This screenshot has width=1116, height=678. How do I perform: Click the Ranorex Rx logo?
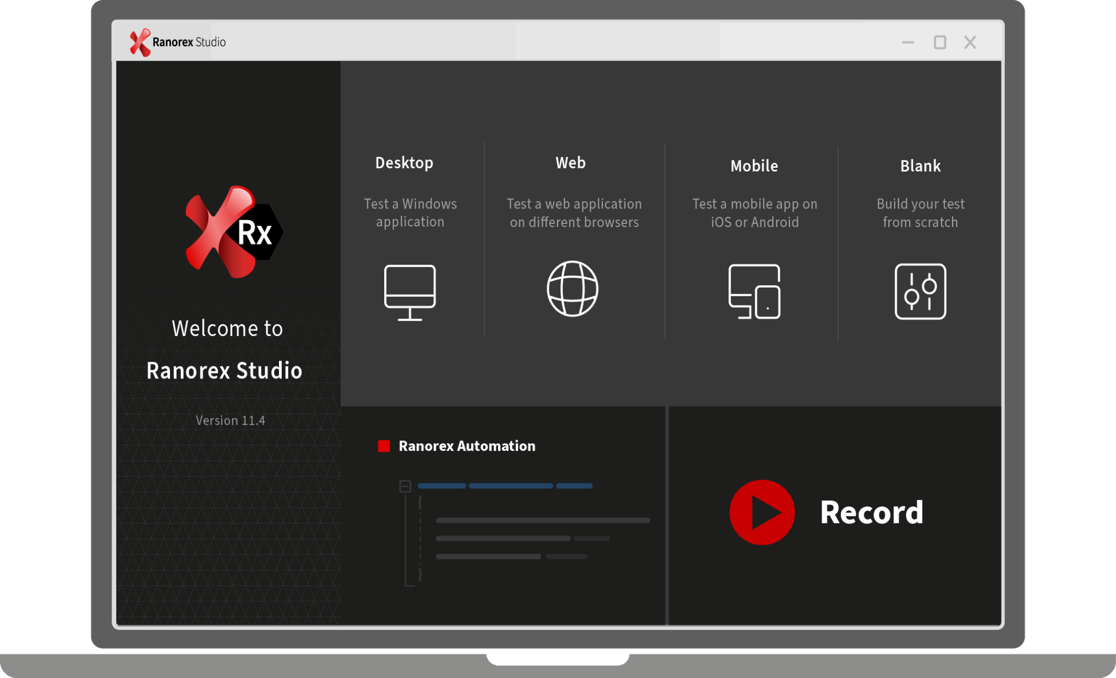233,231
